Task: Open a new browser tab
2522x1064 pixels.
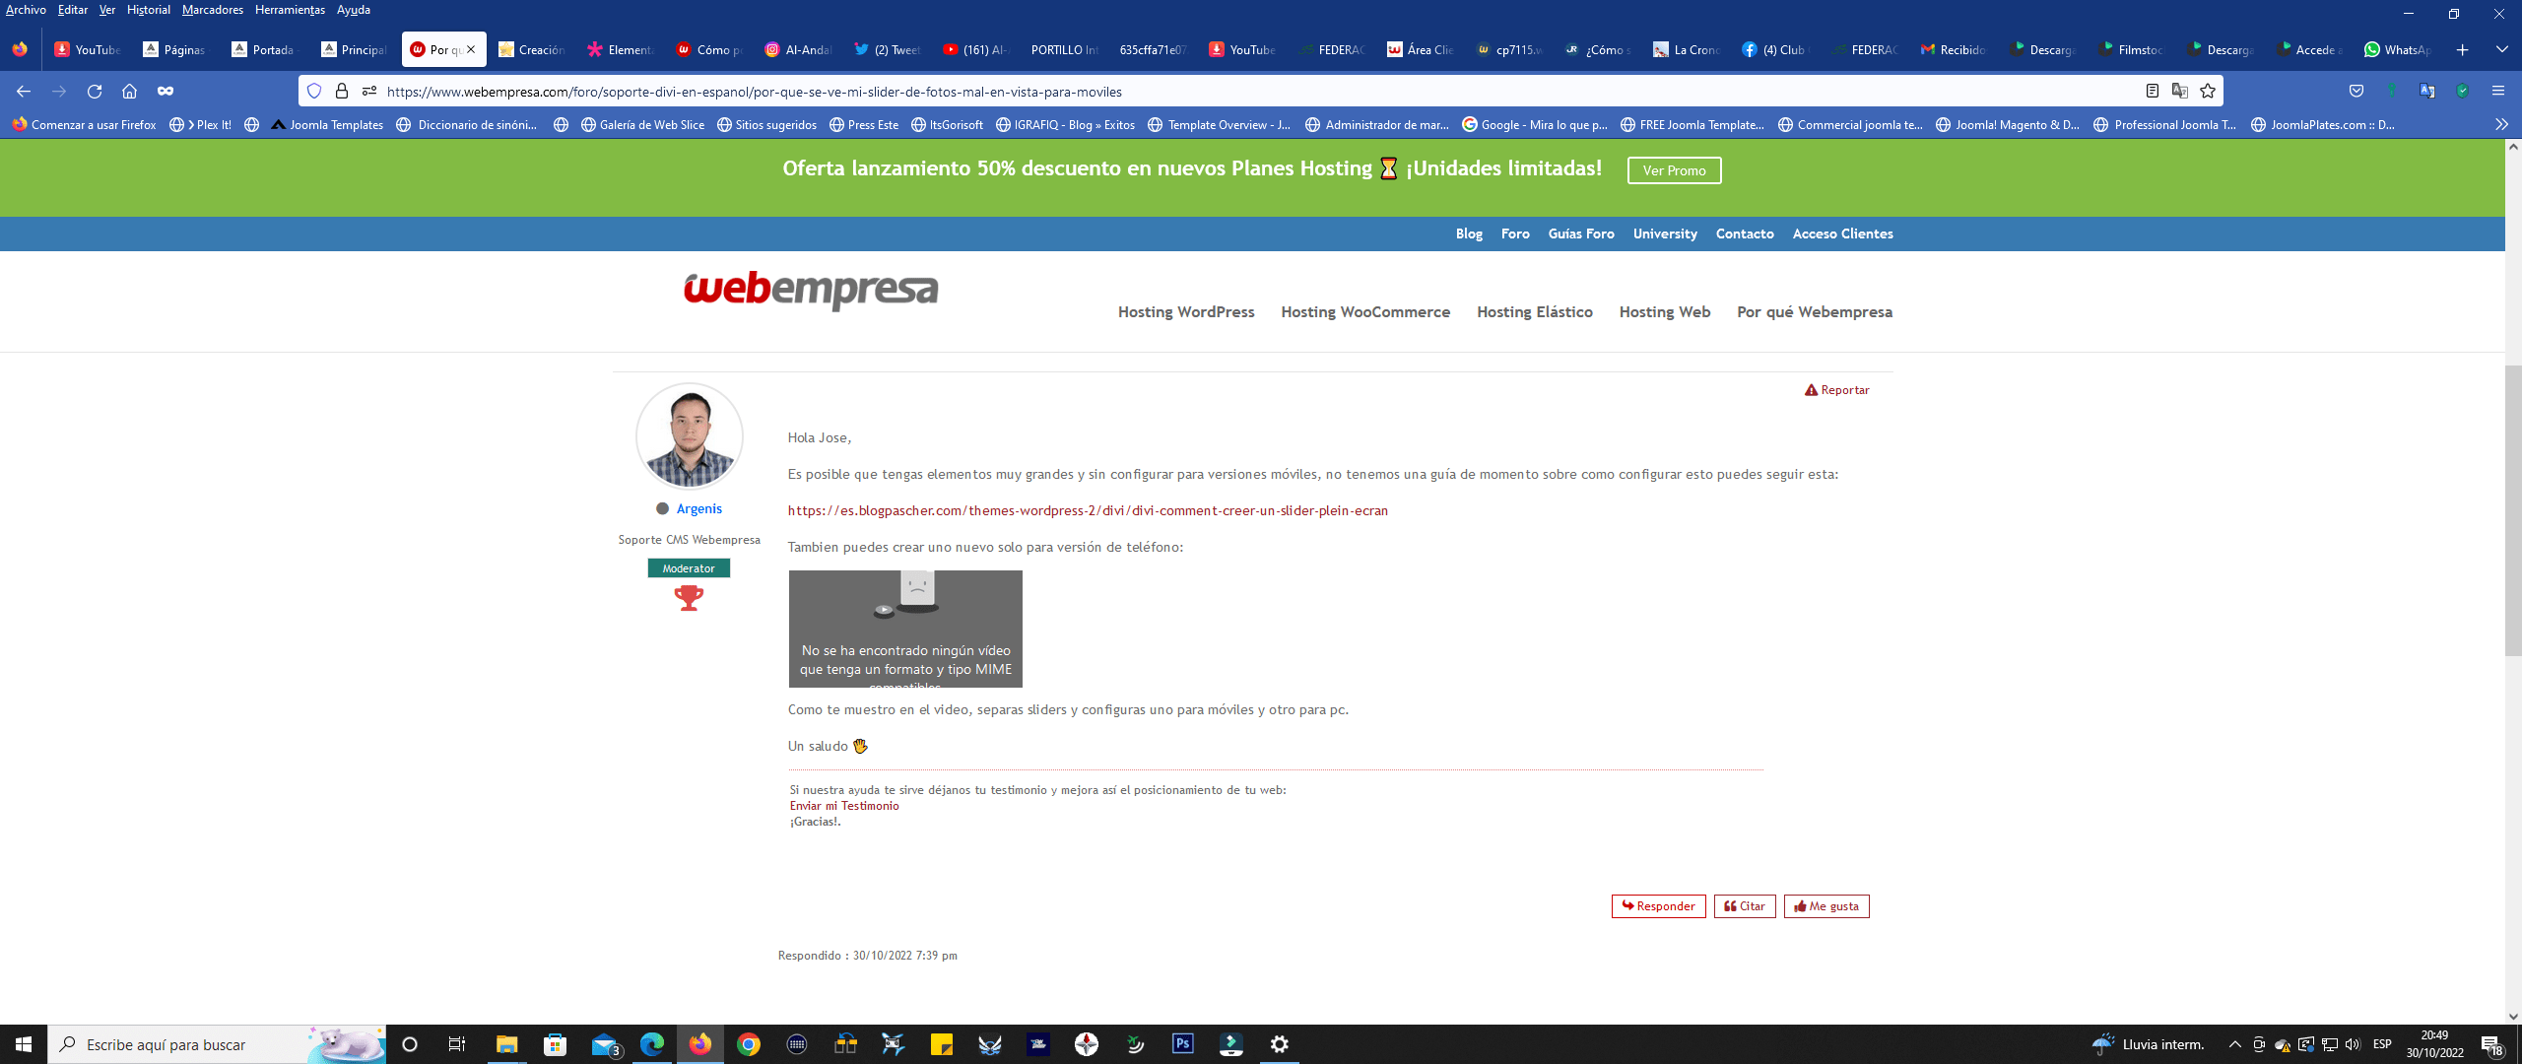Action: click(2462, 49)
